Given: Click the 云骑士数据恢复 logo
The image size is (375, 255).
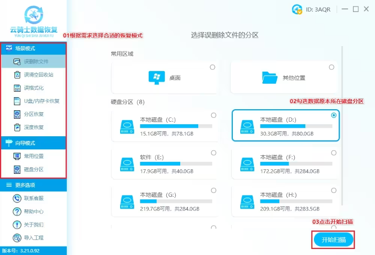Looking at the screenshot, I should pos(34,22).
